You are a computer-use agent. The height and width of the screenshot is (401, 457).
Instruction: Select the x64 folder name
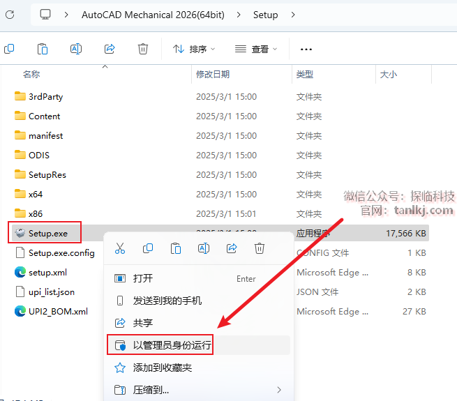pos(36,194)
